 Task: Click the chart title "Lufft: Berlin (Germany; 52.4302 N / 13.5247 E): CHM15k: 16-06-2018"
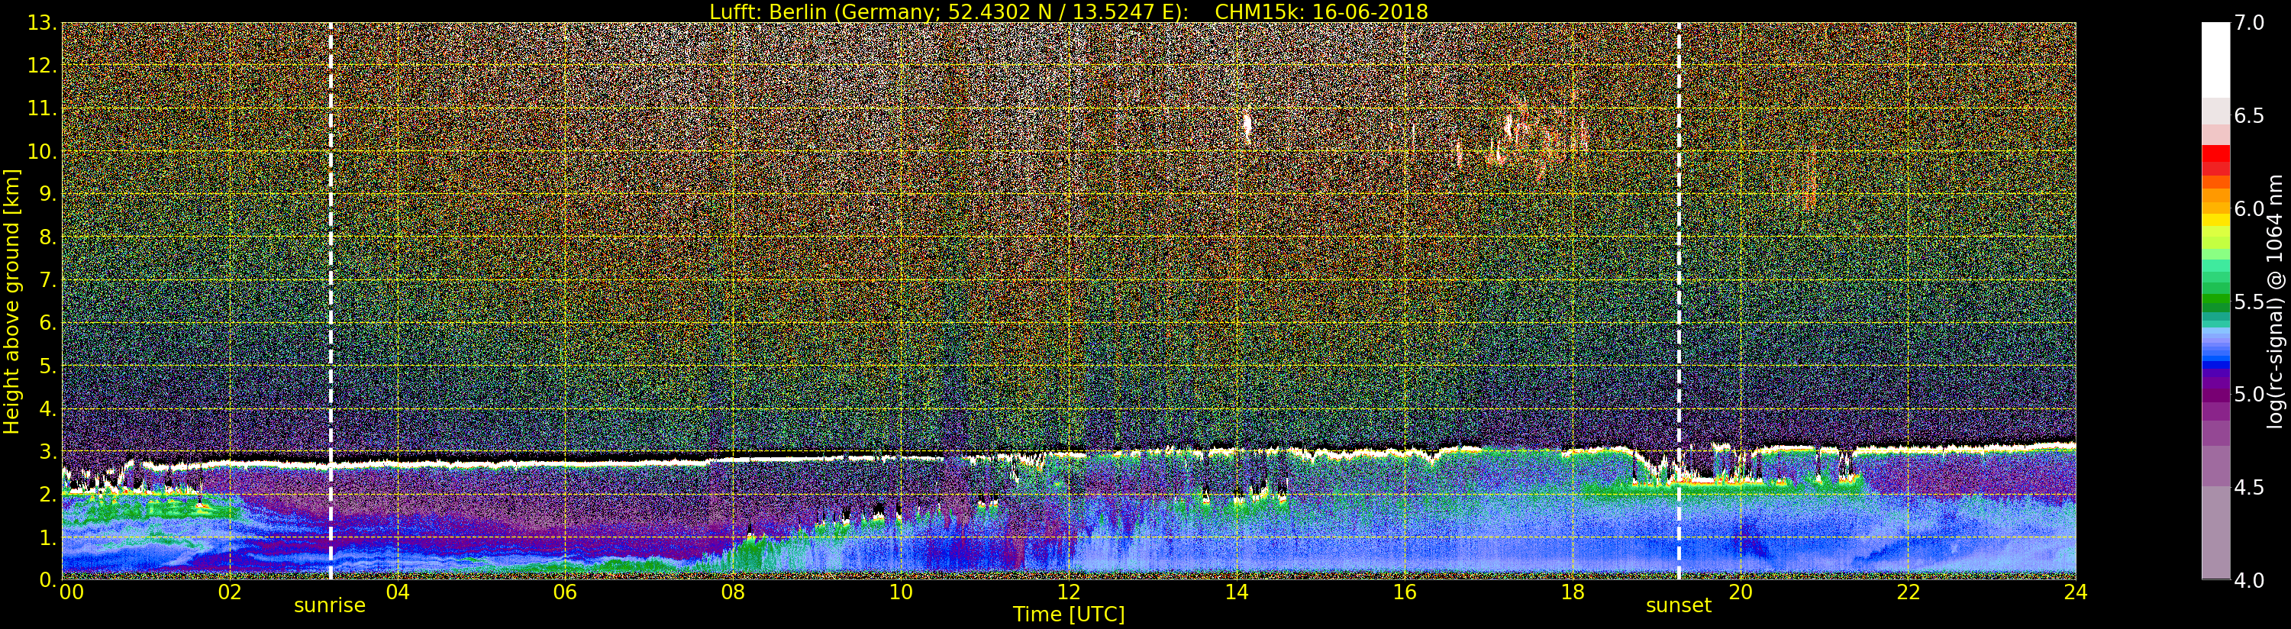(x=1068, y=11)
